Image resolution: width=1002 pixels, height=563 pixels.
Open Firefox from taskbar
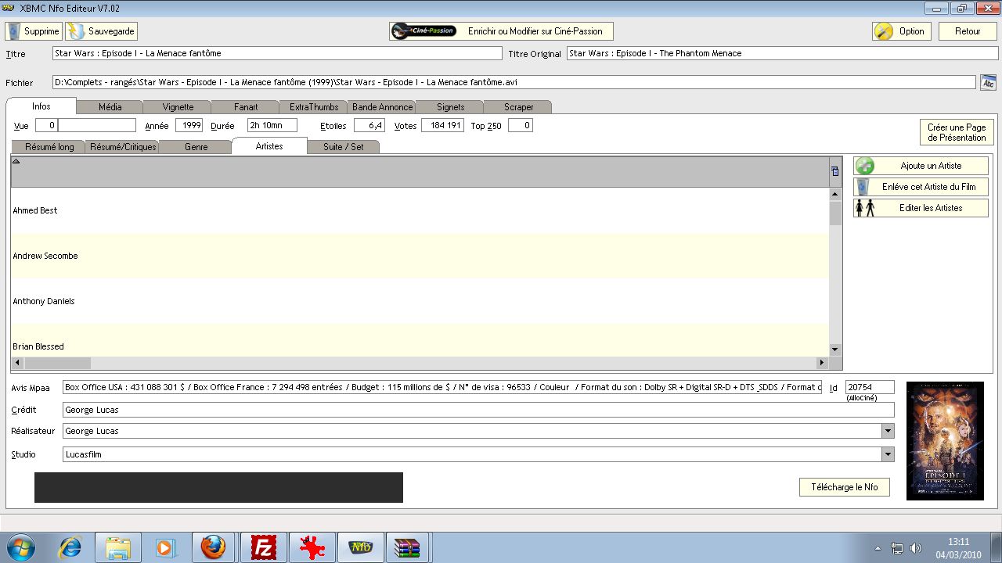tap(213, 547)
